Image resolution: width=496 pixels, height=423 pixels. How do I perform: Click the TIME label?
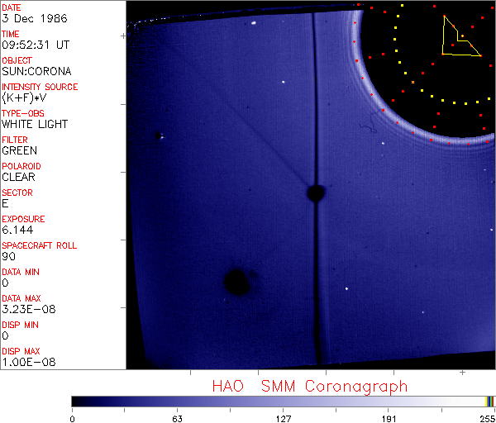11,34
